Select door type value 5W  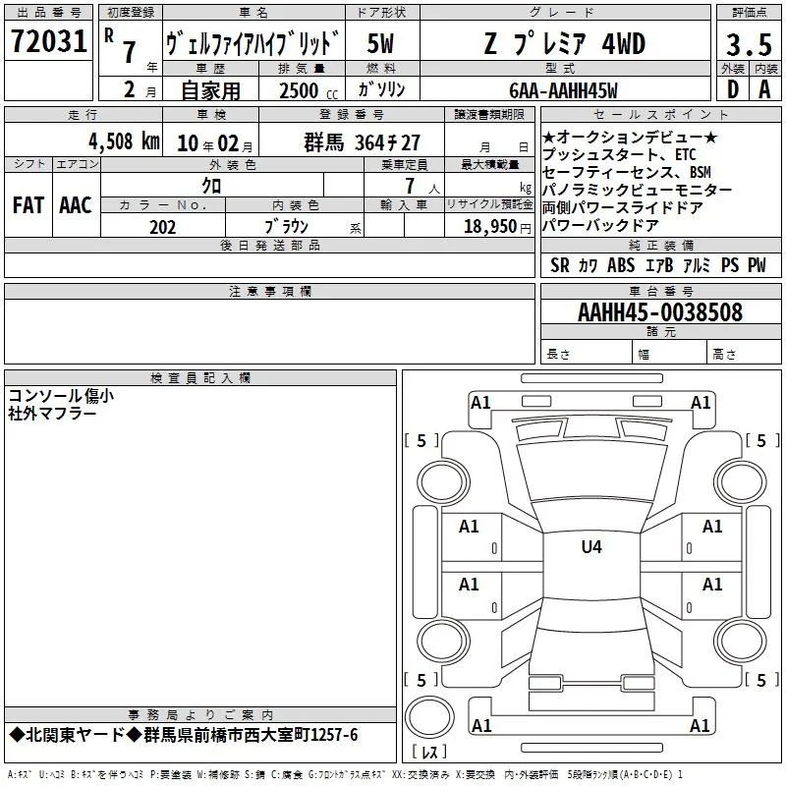click(x=381, y=43)
